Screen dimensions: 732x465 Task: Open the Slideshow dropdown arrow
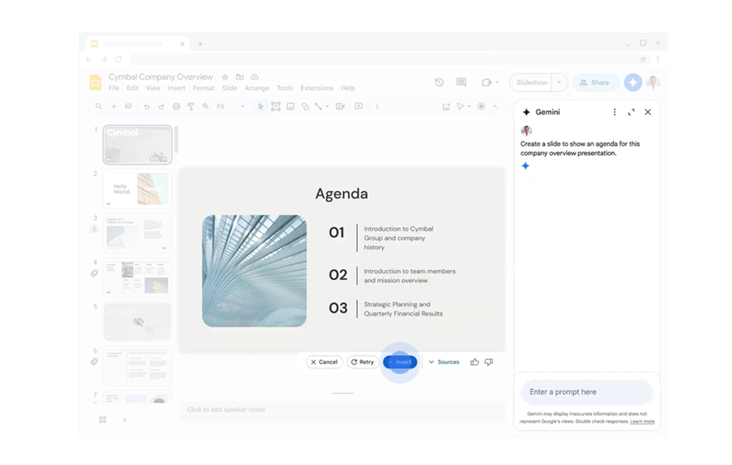[559, 83]
